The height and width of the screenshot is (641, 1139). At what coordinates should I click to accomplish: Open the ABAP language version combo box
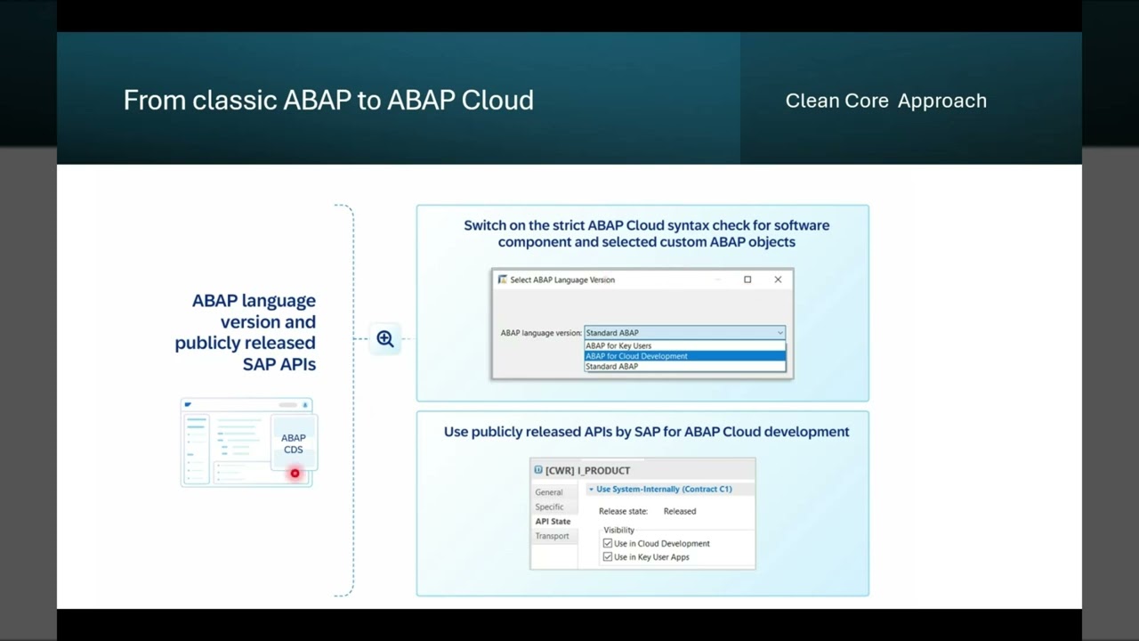point(684,333)
